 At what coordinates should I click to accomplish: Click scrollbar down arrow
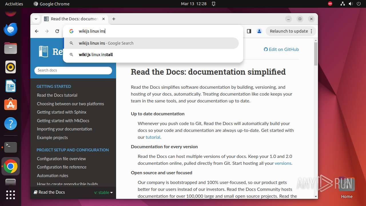316,197
